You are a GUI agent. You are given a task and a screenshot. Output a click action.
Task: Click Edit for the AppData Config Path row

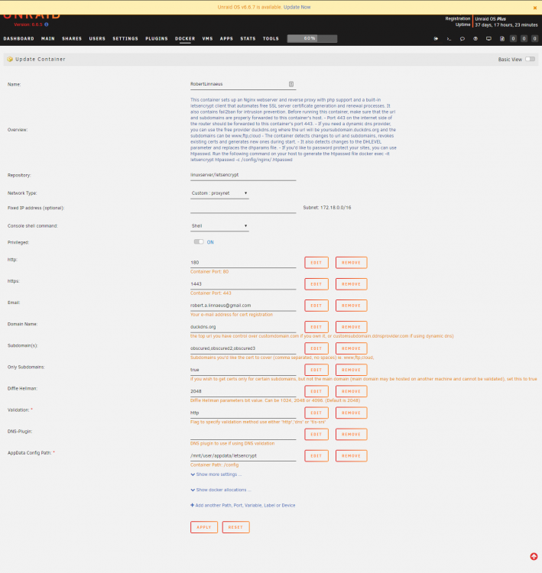pos(316,455)
